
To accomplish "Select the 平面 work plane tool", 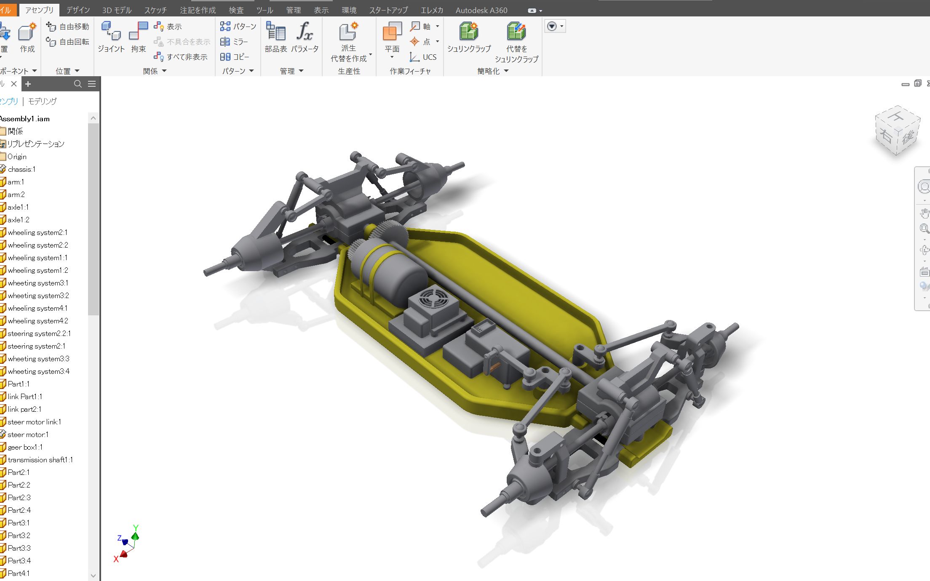I will [x=392, y=32].
